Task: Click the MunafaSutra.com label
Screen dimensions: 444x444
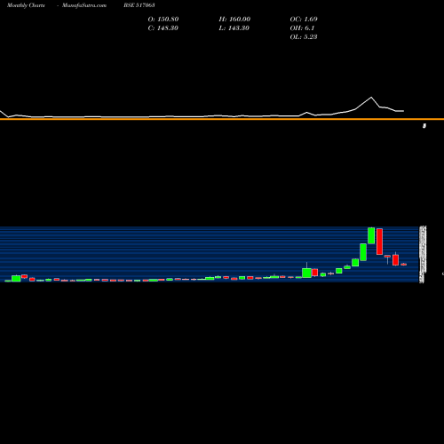Action: [x=84, y=5]
